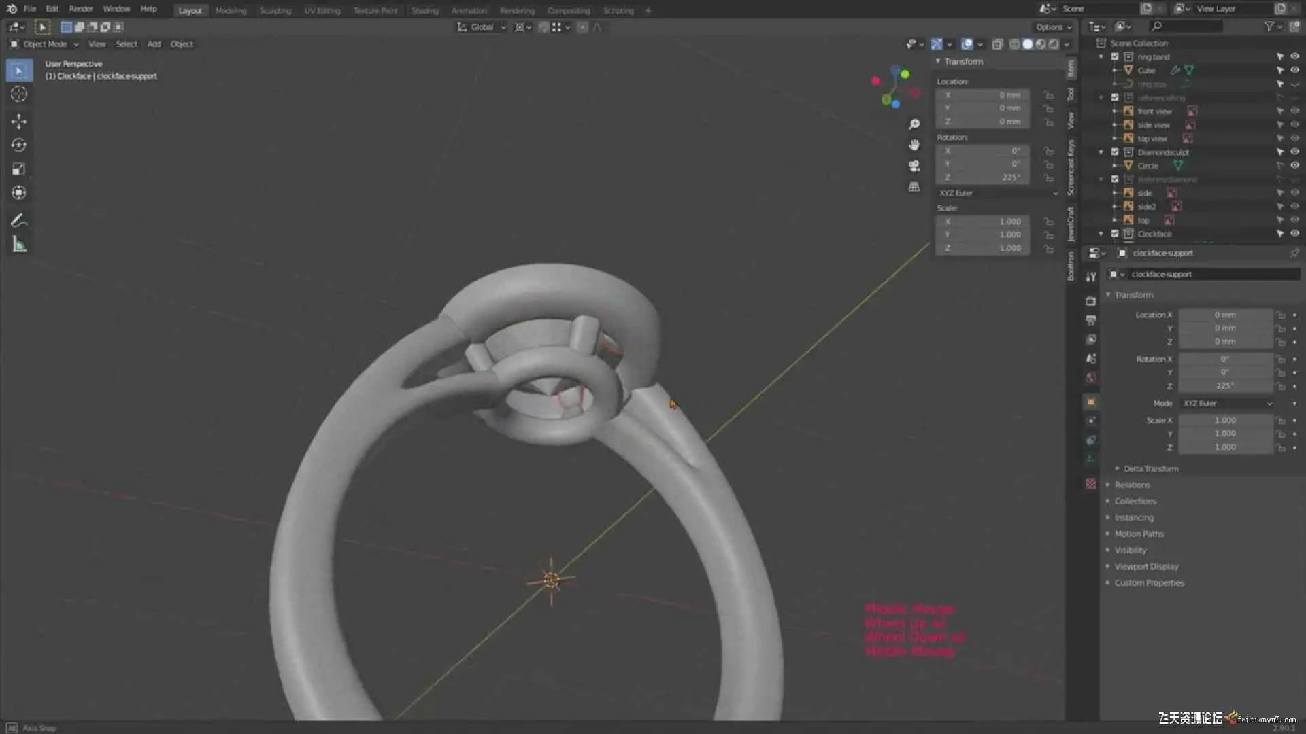Expand the Delta Transform section
1306x734 pixels.
(x=1150, y=468)
